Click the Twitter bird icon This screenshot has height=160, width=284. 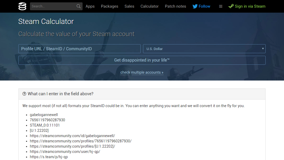195,6
